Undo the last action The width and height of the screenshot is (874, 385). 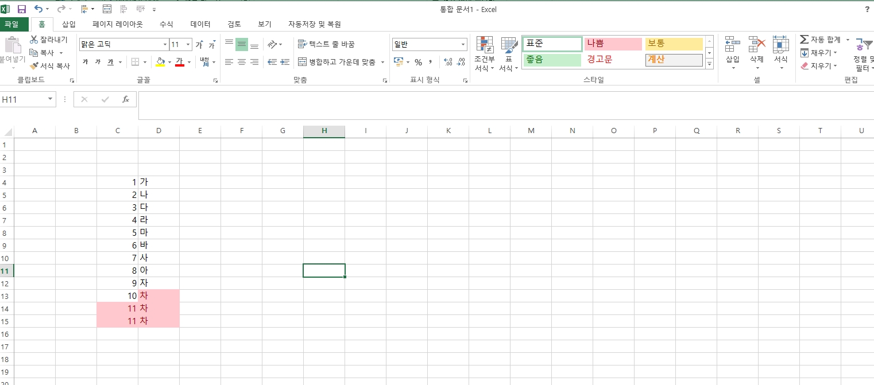[x=38, y=9]
